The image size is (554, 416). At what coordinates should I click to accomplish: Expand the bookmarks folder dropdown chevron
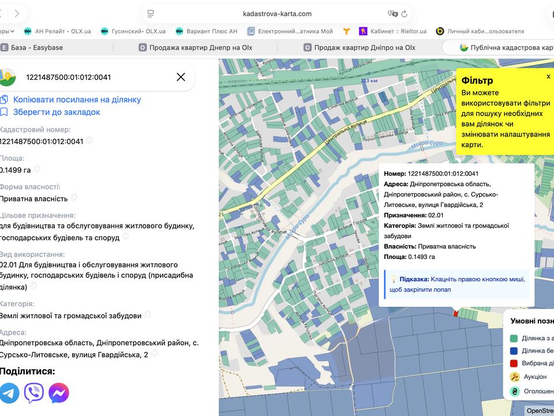12,31
